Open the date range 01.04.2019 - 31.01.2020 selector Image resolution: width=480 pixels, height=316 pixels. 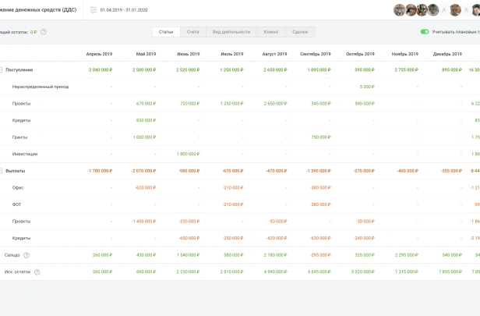click(x=124, y=10)
